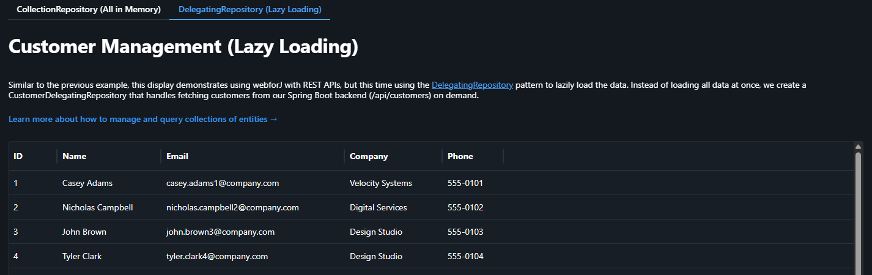872x275 pixels.
Task: Click the Company column header
Action: [369, 156]
